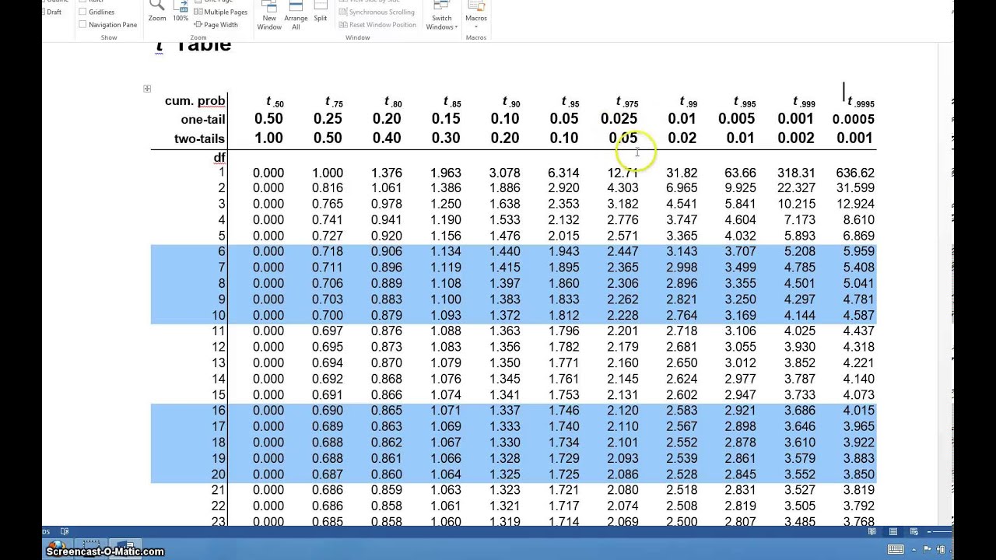This screenshot has height=560, width=996.
Task: Click cell value 1.963 in row 1
Action: coord(445,173)
